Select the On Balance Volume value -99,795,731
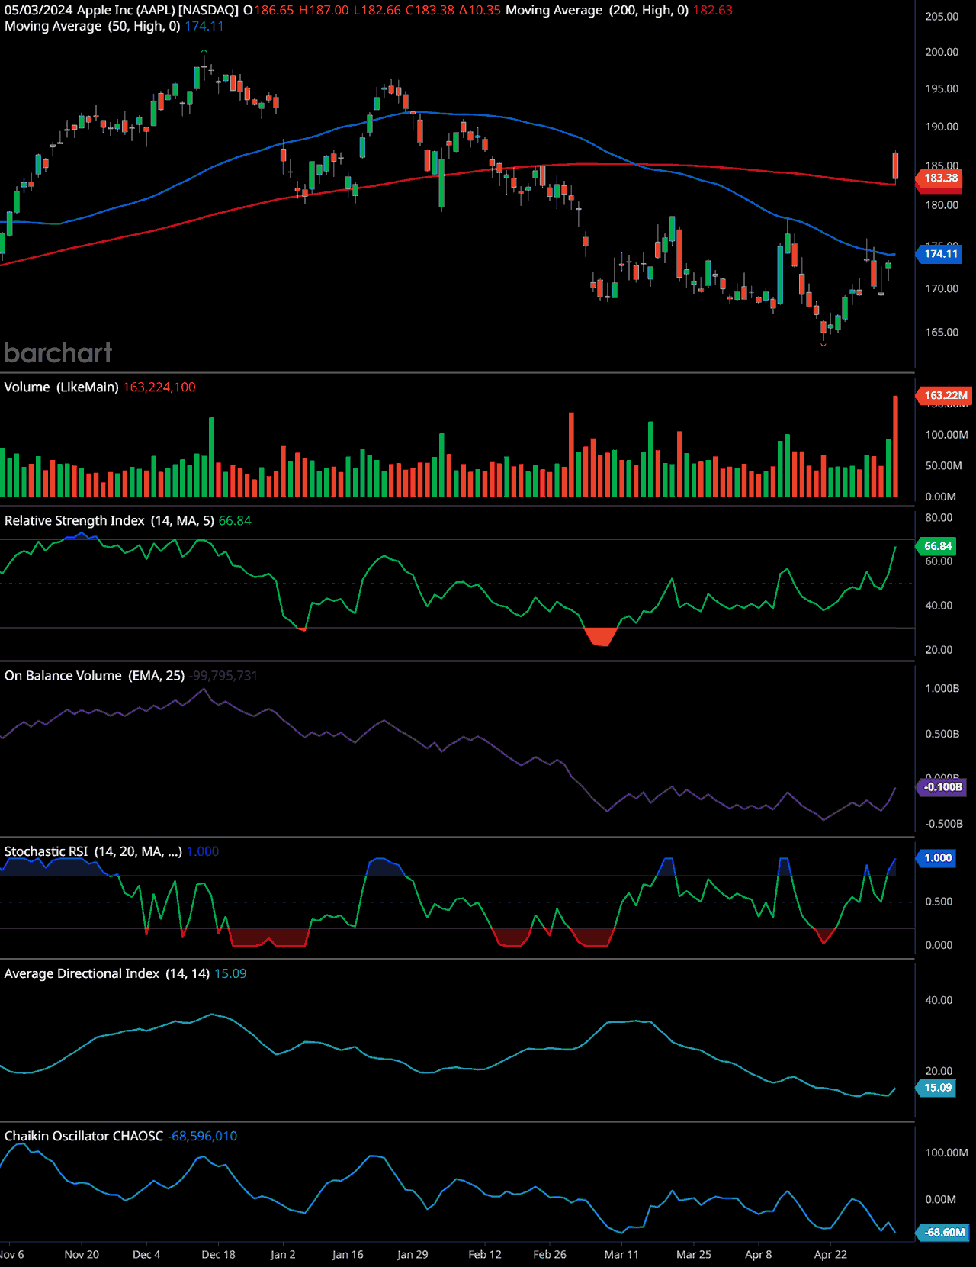The image size is (976, 1267). click(x=223, y=676)
